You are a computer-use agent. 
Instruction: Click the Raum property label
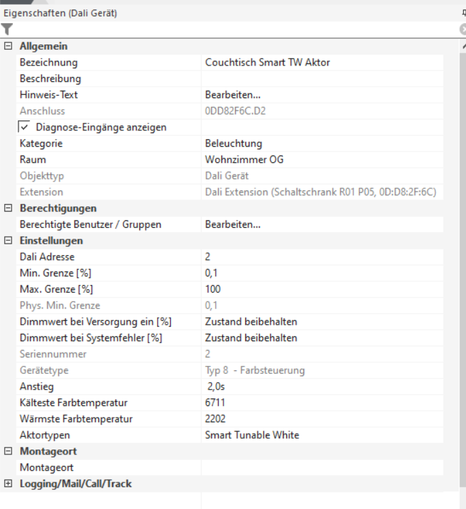coord(33,160)
